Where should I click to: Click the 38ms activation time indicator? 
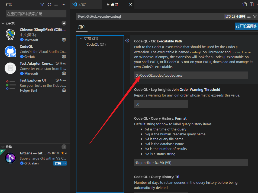click(x=61, y=63)
